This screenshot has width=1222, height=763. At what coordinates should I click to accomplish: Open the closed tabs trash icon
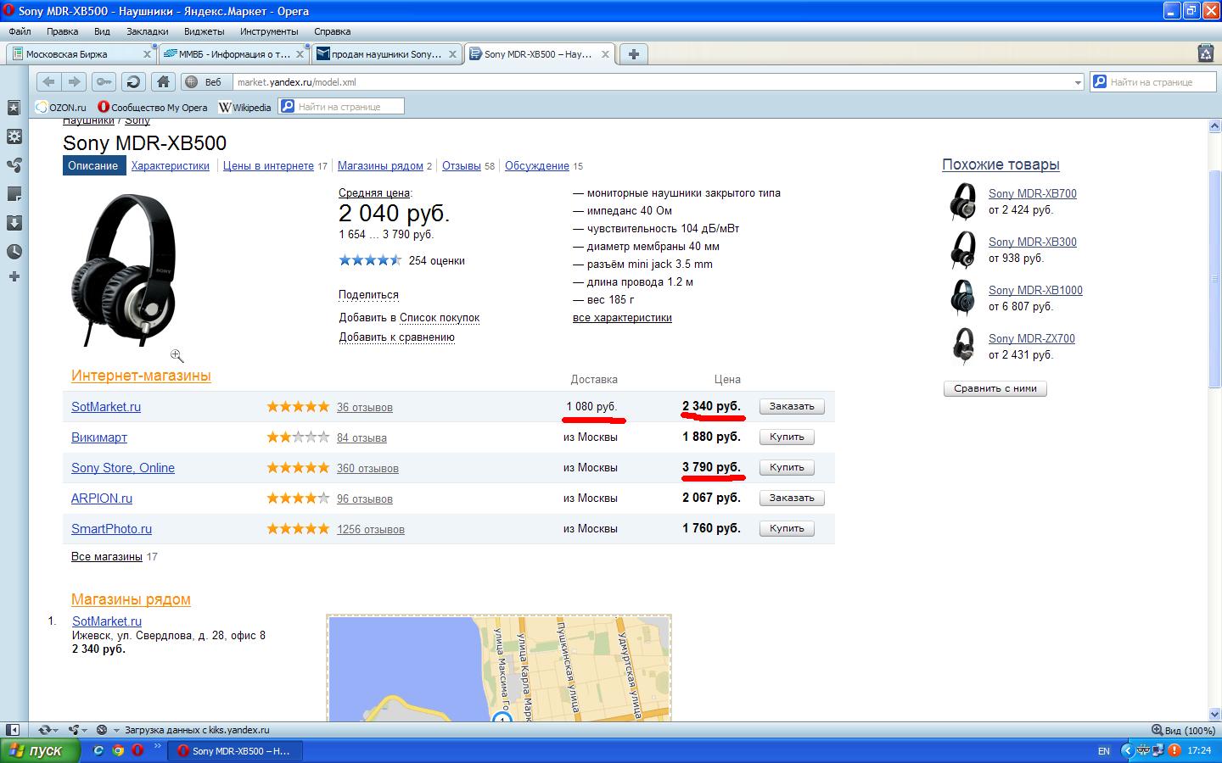[1205, 53]
